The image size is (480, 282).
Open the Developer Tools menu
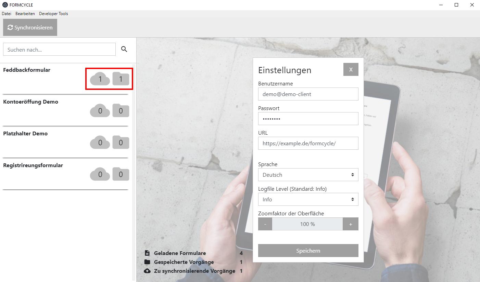click(x=53, y=14)
